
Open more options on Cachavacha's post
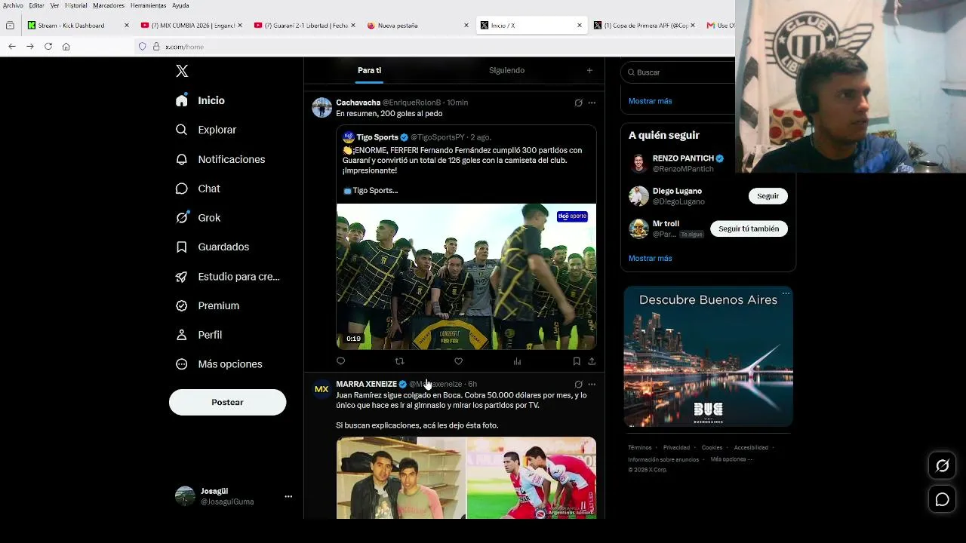pyautogui.click(x=592, y=103)
